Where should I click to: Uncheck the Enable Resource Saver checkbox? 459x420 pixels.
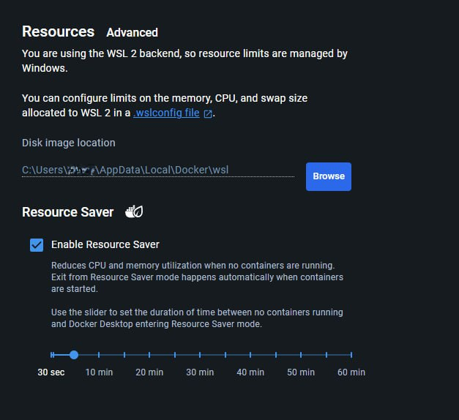point(37,244)
